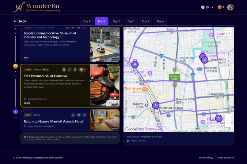Image resolution: width=247 pixels, height=164 pixels.
Task: Click the Meguru Loop Bus label
Action: coord(136,141)
